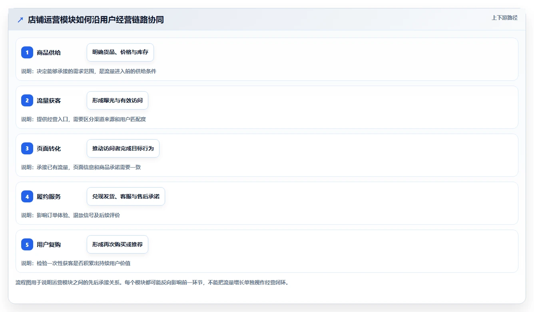The height and width of the screenshot is (312, 534).
Task: Select the 兑现发货、客服与售后承诺 chip
Action: [126, 196]
